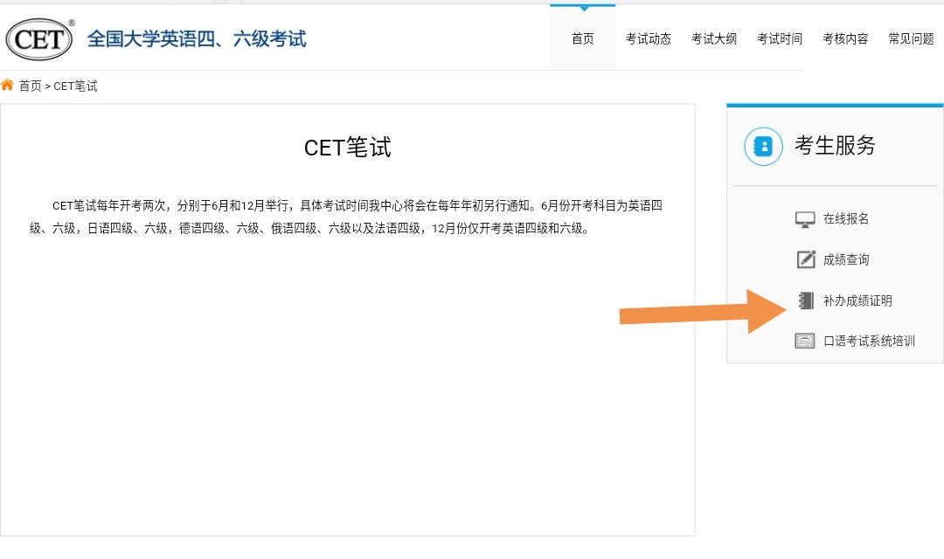This screenshot has width=944, height=559.
Task: Click 全国大学英语四、六级考试 site title
Action: pyautogui.click(x=197, y=39)
